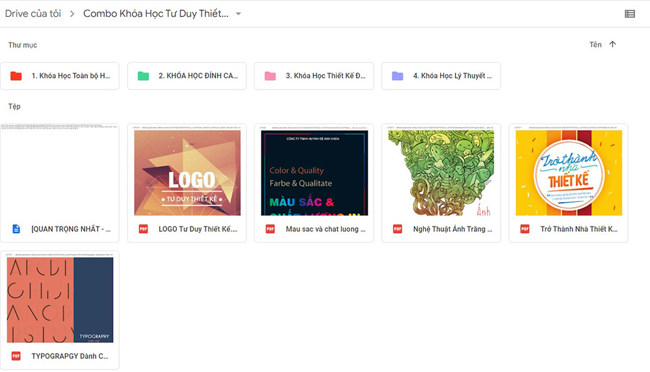The width and height of the screenshot is (650, 372).
Task: Click the PDF icon beside TYPOGRAPGY Dành C...
Action: pyautogui.click(x=16, y=356)
